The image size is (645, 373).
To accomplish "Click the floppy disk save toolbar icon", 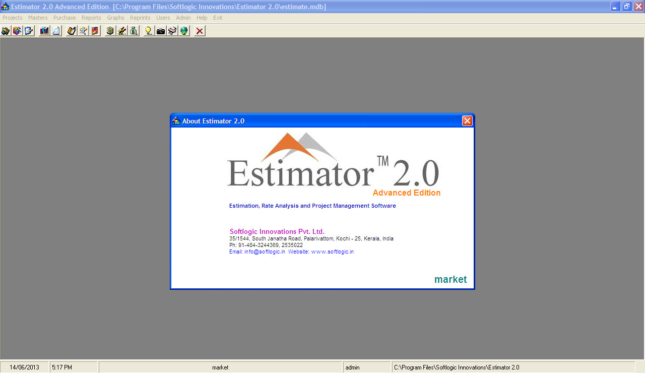I will [95, 31].
